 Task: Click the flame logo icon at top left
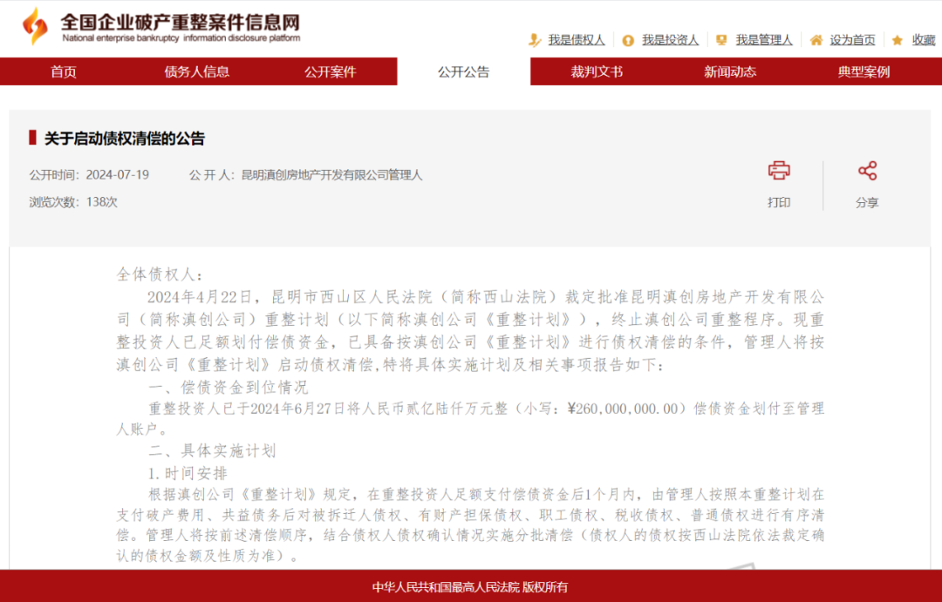(x=35, y=26)
